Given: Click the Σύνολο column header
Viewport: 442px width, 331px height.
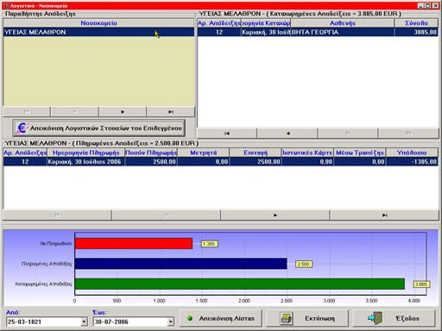Looking at the screenshot, I should 416,23.
